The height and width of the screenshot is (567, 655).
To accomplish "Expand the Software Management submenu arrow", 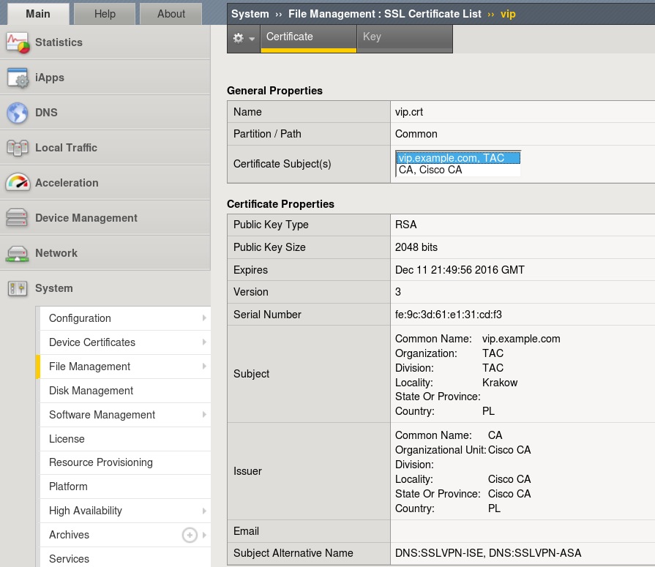I will [x=204, y=415].
